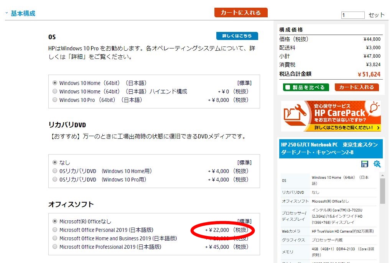The image size is (392, 263).
Task: Open the HP CarePack service banner
Action: pyautogui.click(x=331, y=116)
